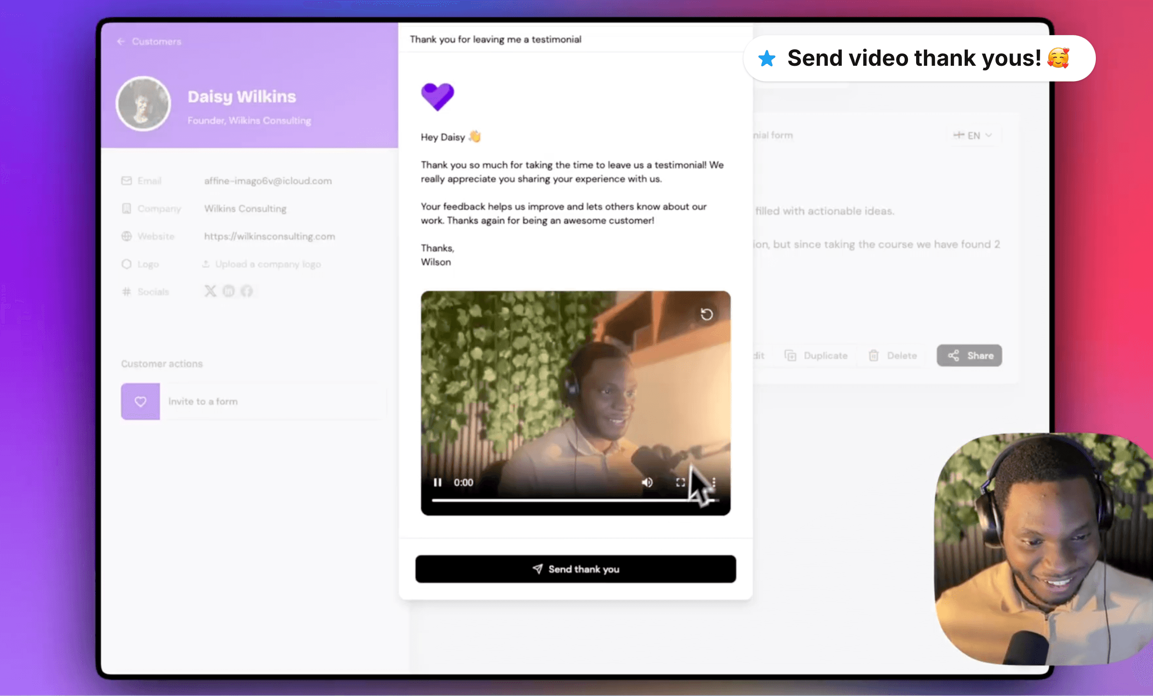The width and height of the screenshot is (1153, 696).
Task: Click the 0:00 video timestamp
Action: click(464, 482)
